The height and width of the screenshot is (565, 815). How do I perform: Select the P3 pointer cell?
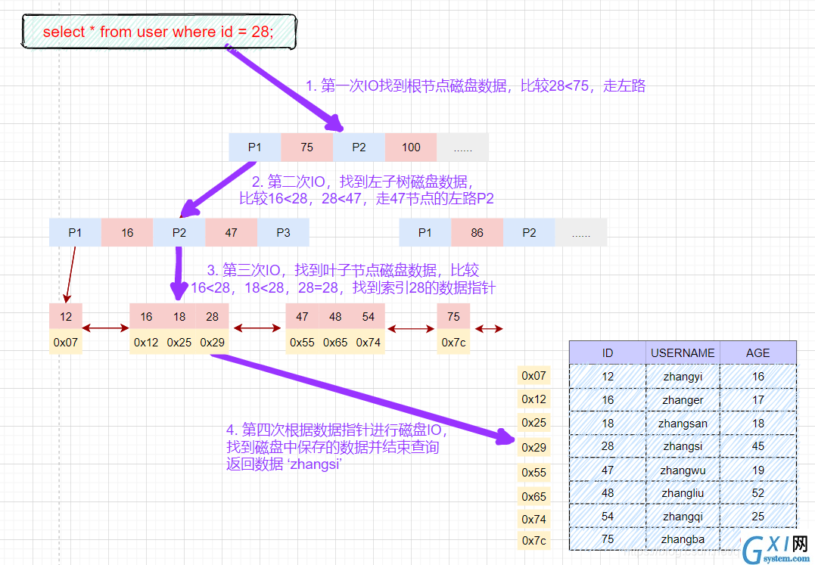point(283,233)
